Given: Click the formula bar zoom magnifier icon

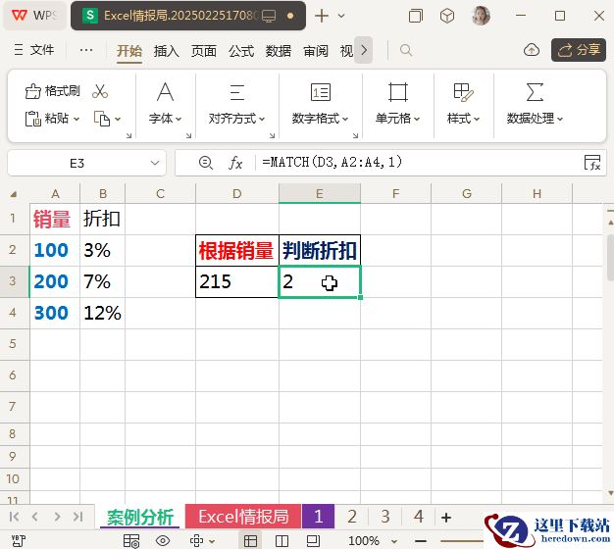Looking at the screenshot, I should point(206,163).
